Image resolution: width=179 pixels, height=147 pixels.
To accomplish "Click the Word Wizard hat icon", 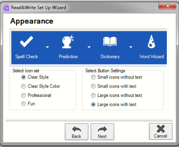I will 151,41.
